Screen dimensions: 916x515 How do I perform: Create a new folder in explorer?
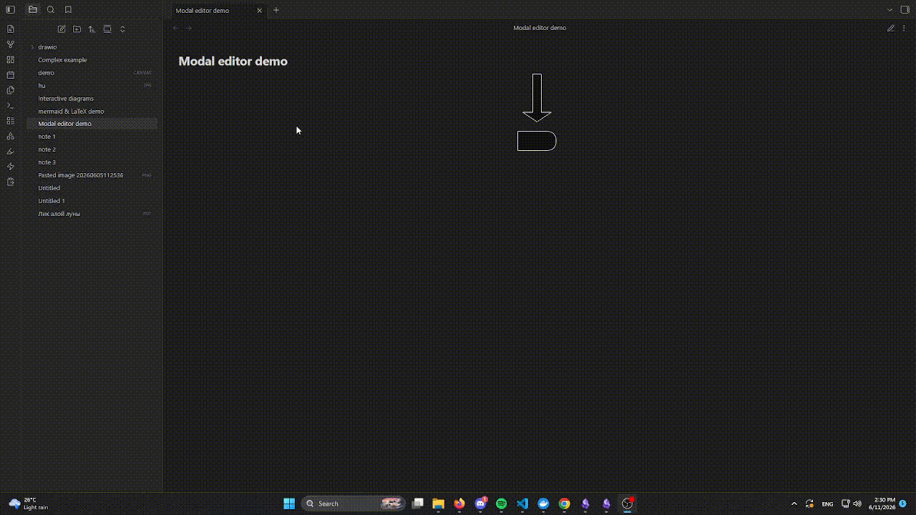click(77, 29)
